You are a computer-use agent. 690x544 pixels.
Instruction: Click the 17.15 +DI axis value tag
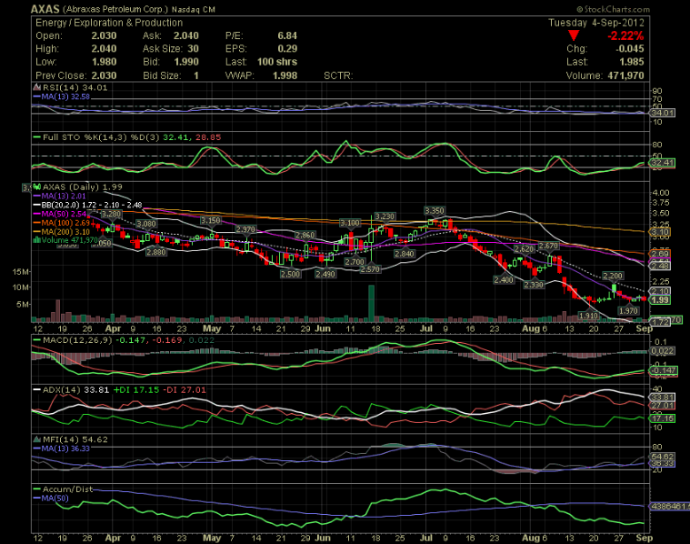pyautogui.click(x=663, y=418)
